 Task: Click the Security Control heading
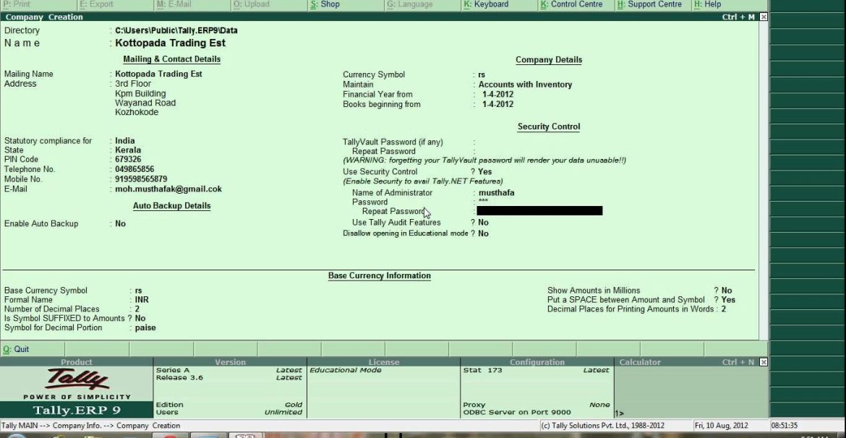549,126
